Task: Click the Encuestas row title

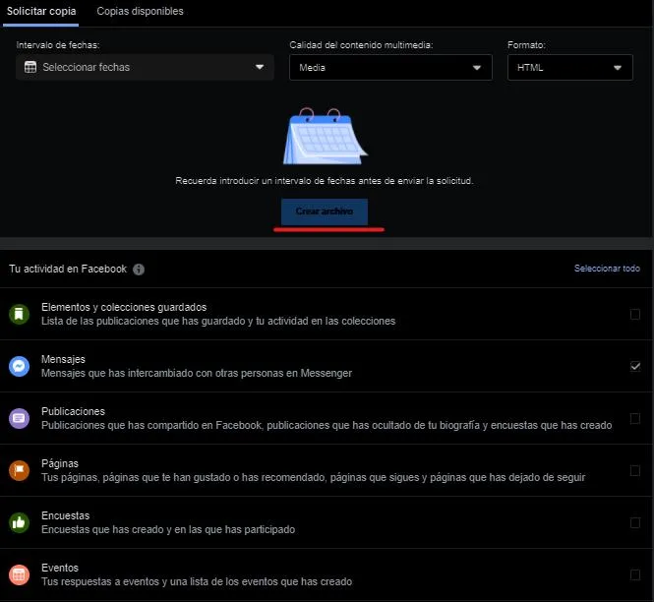Action: [66, 515]
